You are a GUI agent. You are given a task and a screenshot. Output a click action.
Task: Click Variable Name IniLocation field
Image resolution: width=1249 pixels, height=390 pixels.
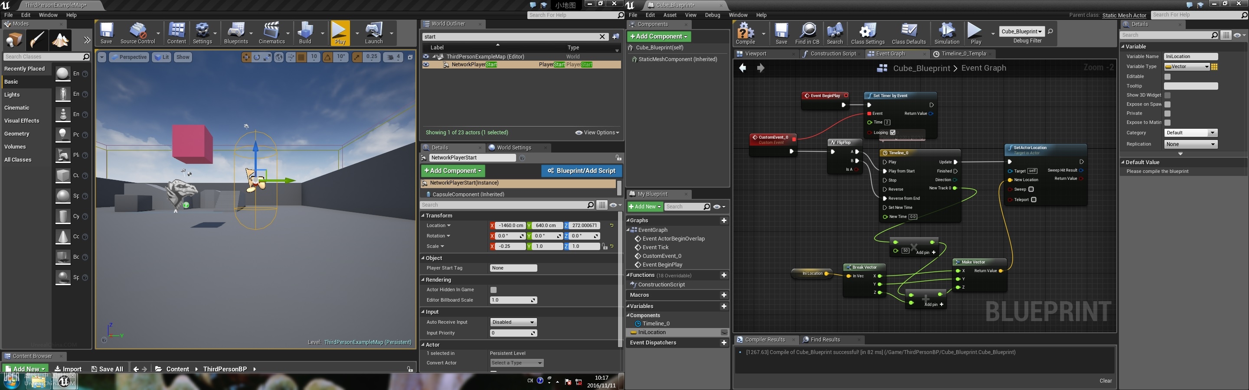pyautogui.click(x=1190, y=57)
